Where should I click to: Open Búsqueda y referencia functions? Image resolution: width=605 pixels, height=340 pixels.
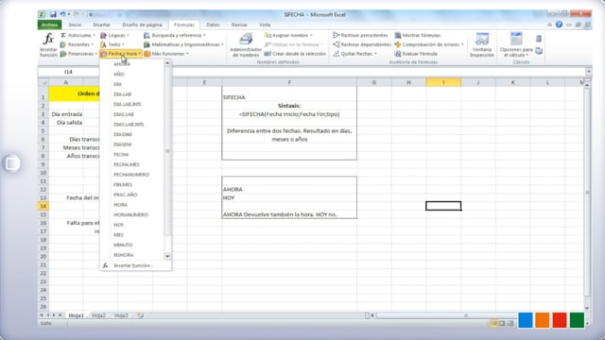[x=174, y=35]
